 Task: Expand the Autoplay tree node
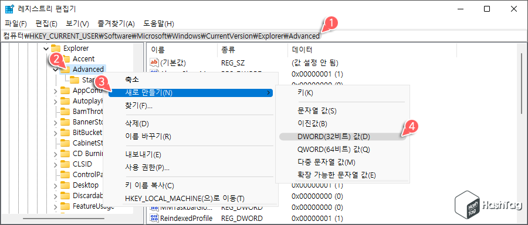(x=56, y=101)
